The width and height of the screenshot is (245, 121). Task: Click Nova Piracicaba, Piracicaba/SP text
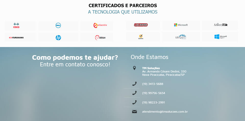tap(163, 75)
